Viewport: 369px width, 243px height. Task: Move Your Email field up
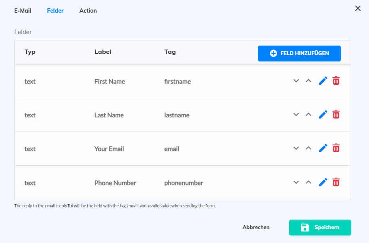(x=308, y=148)
